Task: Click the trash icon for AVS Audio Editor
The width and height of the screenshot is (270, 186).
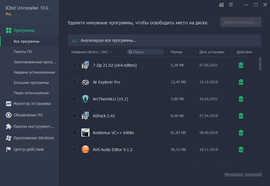Action: tap(241, 149)
